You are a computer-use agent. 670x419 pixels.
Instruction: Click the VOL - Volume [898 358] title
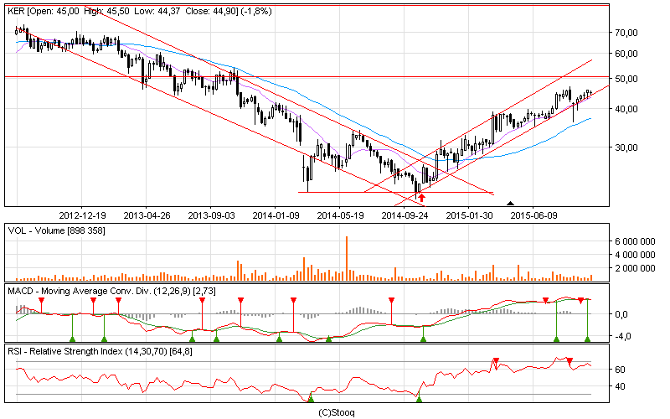(x=56, y=231)
